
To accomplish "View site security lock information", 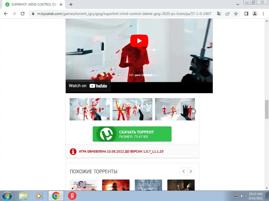I will tap(33, 14).
